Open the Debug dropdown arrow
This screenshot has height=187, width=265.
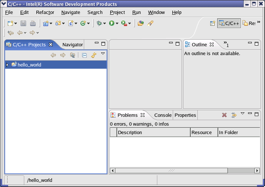coord(105,23)
